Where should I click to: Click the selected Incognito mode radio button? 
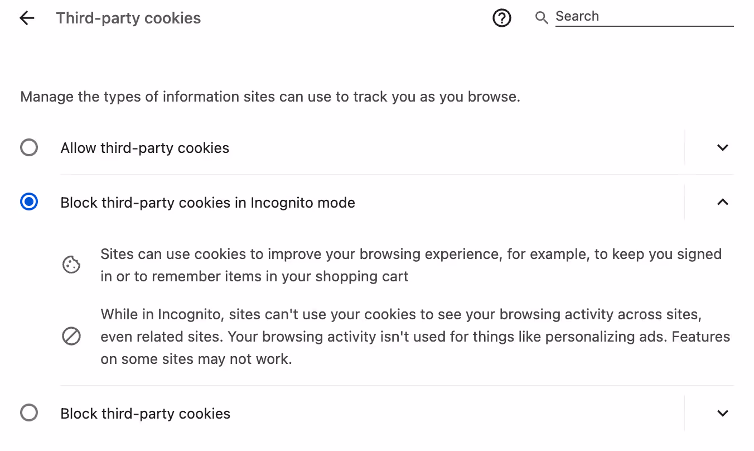coord(29,201)
